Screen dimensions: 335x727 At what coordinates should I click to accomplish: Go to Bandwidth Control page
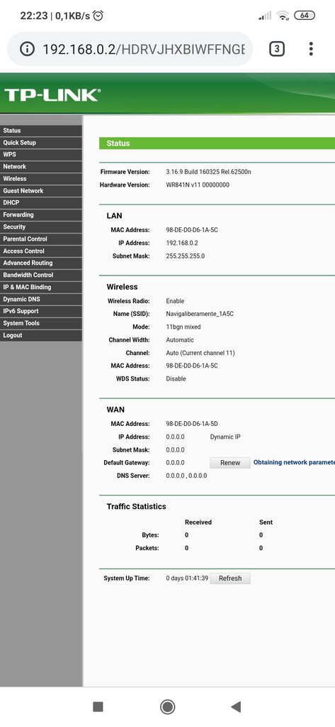(x=40, y=275)
